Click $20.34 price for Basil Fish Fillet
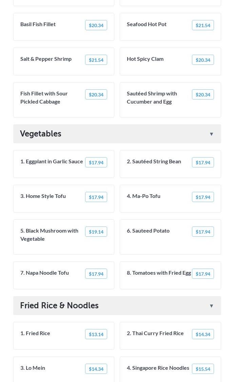 click(x=96, y=25)
